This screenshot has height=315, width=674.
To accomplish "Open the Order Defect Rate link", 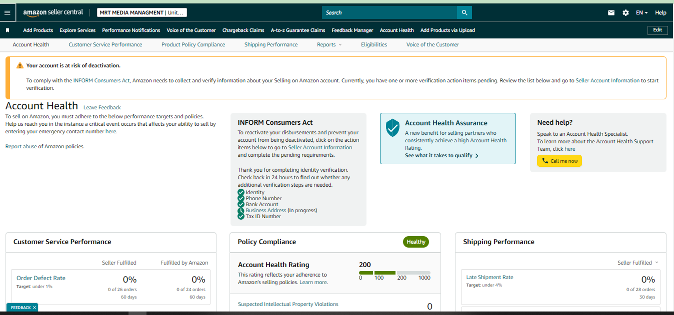I will tap(41, 278).
